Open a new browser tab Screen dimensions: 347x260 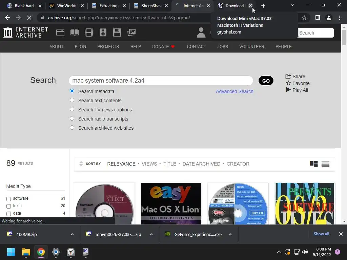263,6
